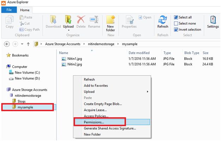Click the Azure Explorer title bar logo

[x=4, y=3]
